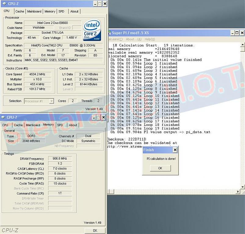Viewport: 245px width, 234px height.
Task: Maximize the Super PI window
Action: [x=237, y=33]
